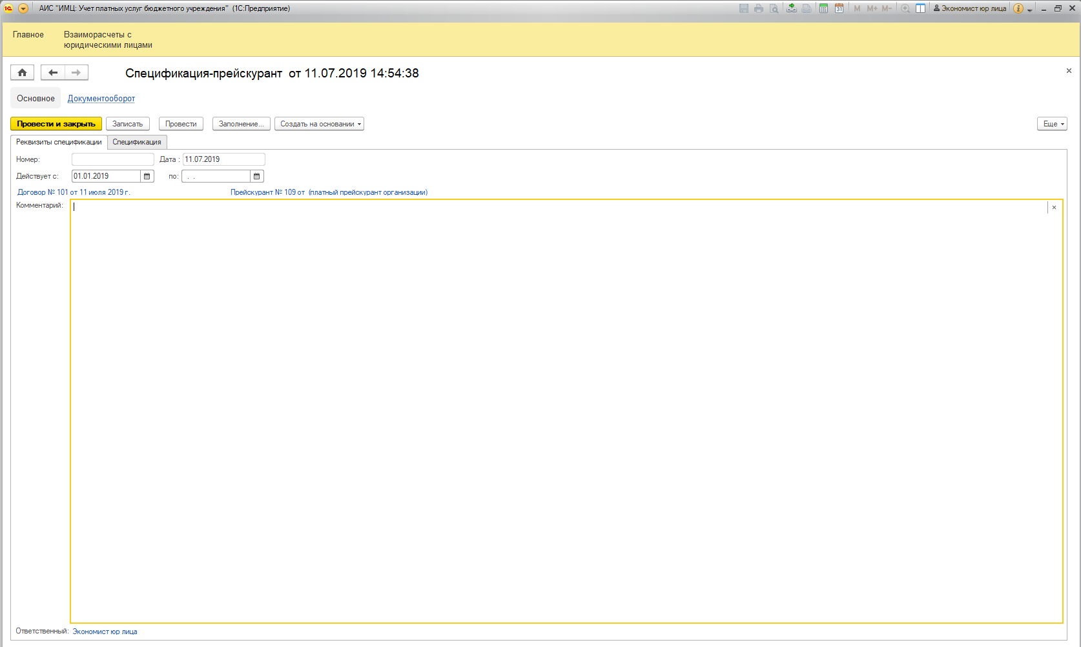Open date picker for 'Действует с' field

point(147,176)
